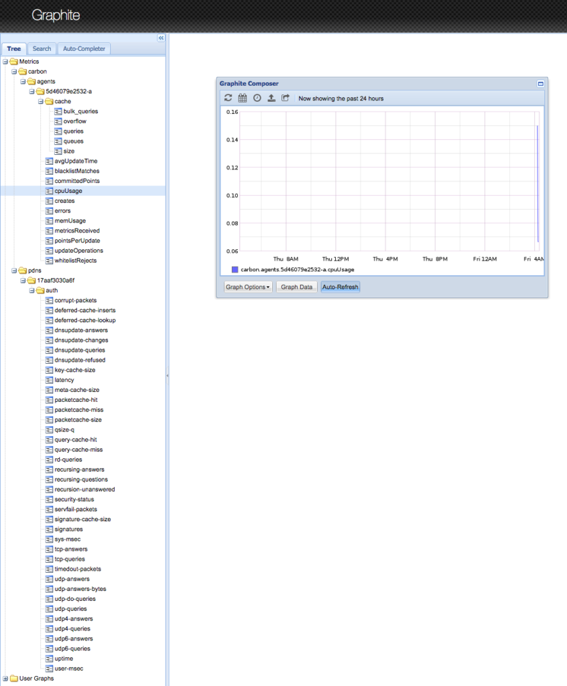This screenshot has height=686, width=567.
Task: Select the uptime metric under auth
Action: pos(64,659)
